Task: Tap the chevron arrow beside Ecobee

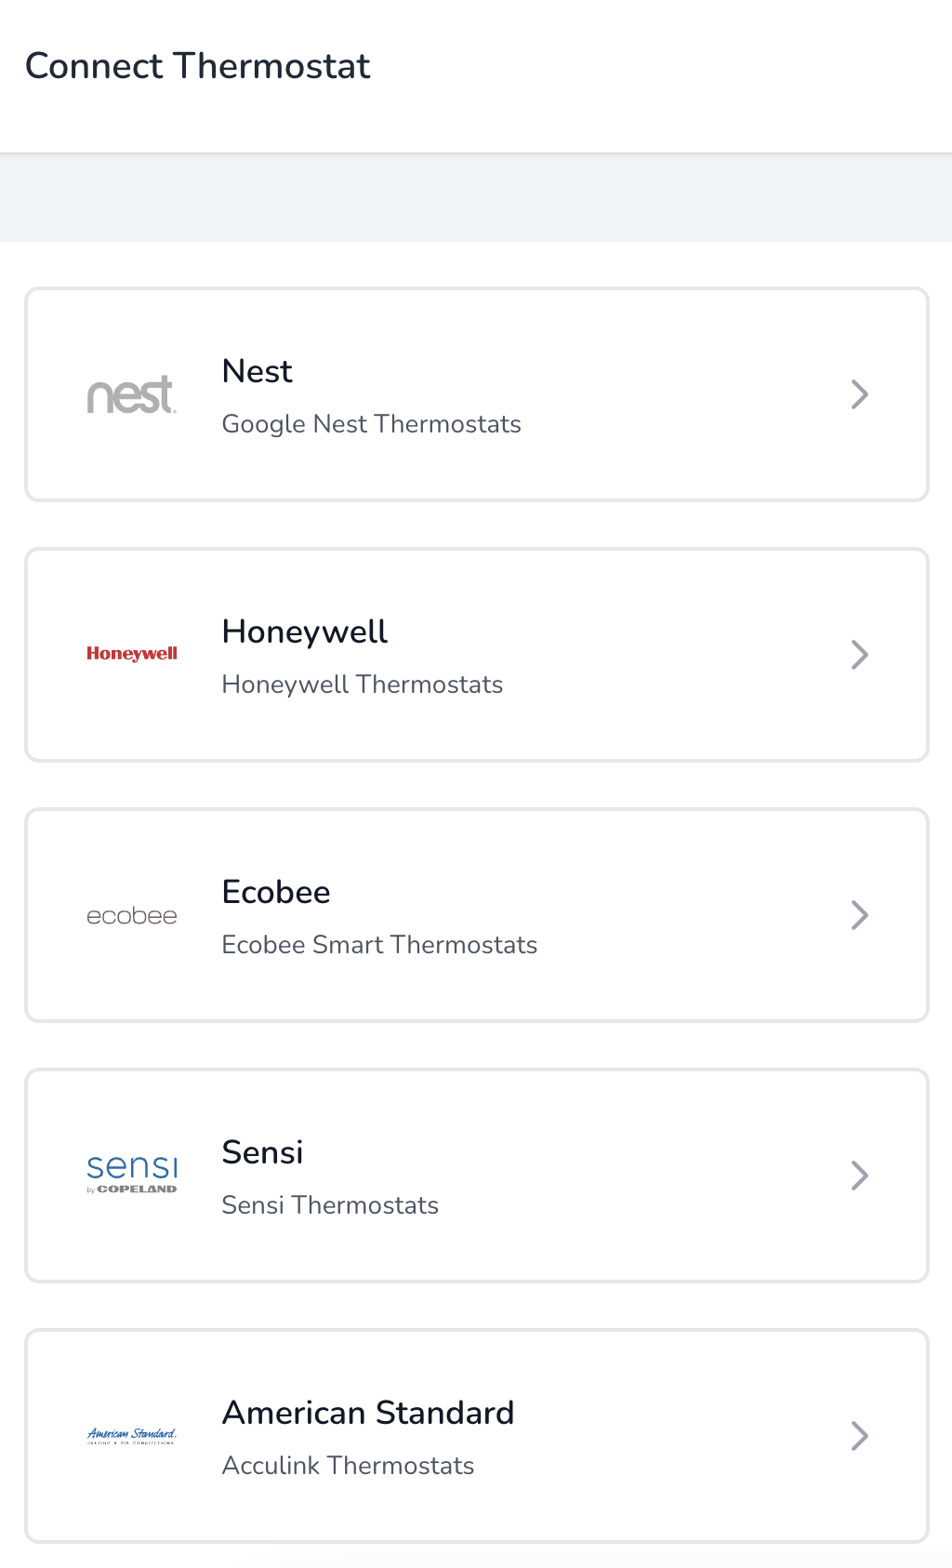Action: point(860,915)
